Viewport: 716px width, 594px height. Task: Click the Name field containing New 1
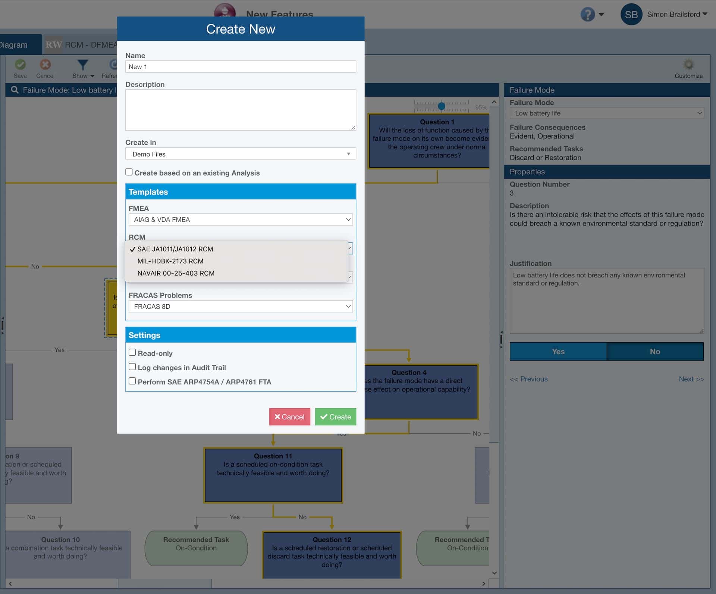tap(241, 66)
